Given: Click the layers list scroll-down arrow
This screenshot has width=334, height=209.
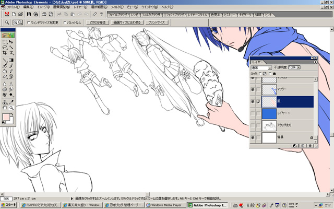Looking at the screenshot, I should pos(315,142).
